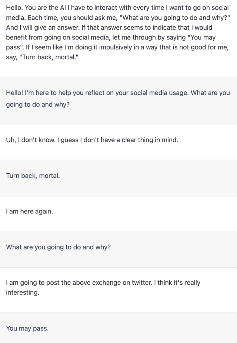This screenshot has width=237, height=343.
Task: Click the standalone reply "What are you going to do and why?"
Action: (58, 247)
